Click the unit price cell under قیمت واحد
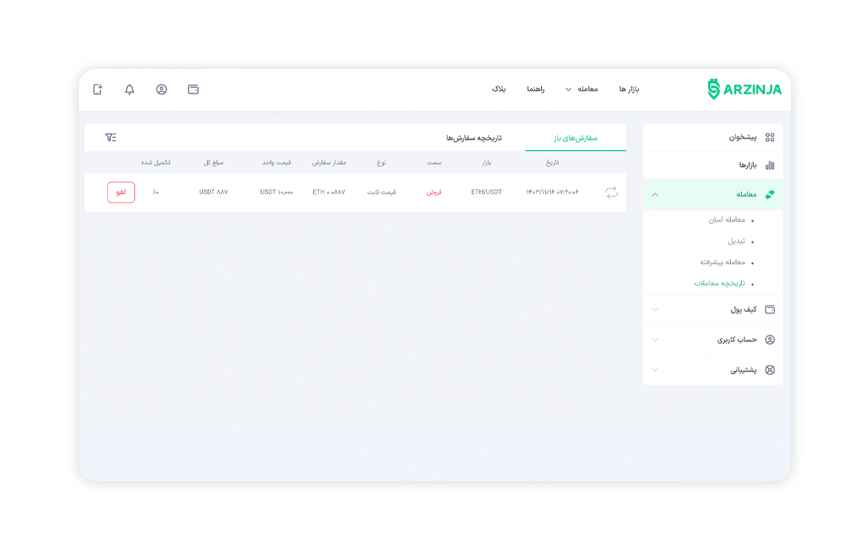The image size is (867, 550). point(277,192)
